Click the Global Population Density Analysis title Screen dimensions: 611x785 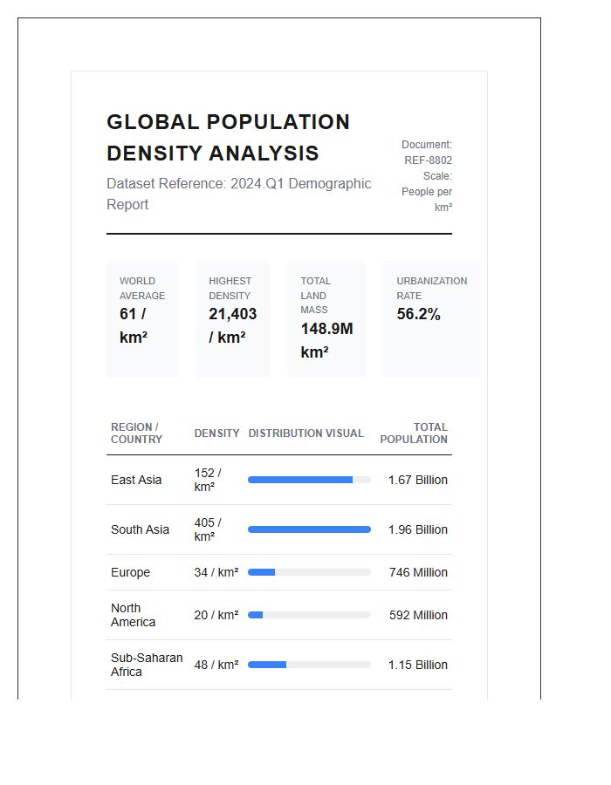(228, 138)
